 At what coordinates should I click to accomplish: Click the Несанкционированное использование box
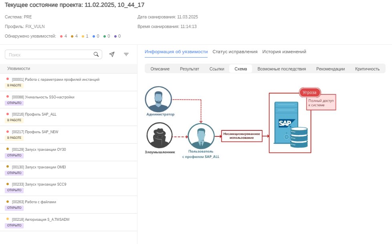coord(242,136)
